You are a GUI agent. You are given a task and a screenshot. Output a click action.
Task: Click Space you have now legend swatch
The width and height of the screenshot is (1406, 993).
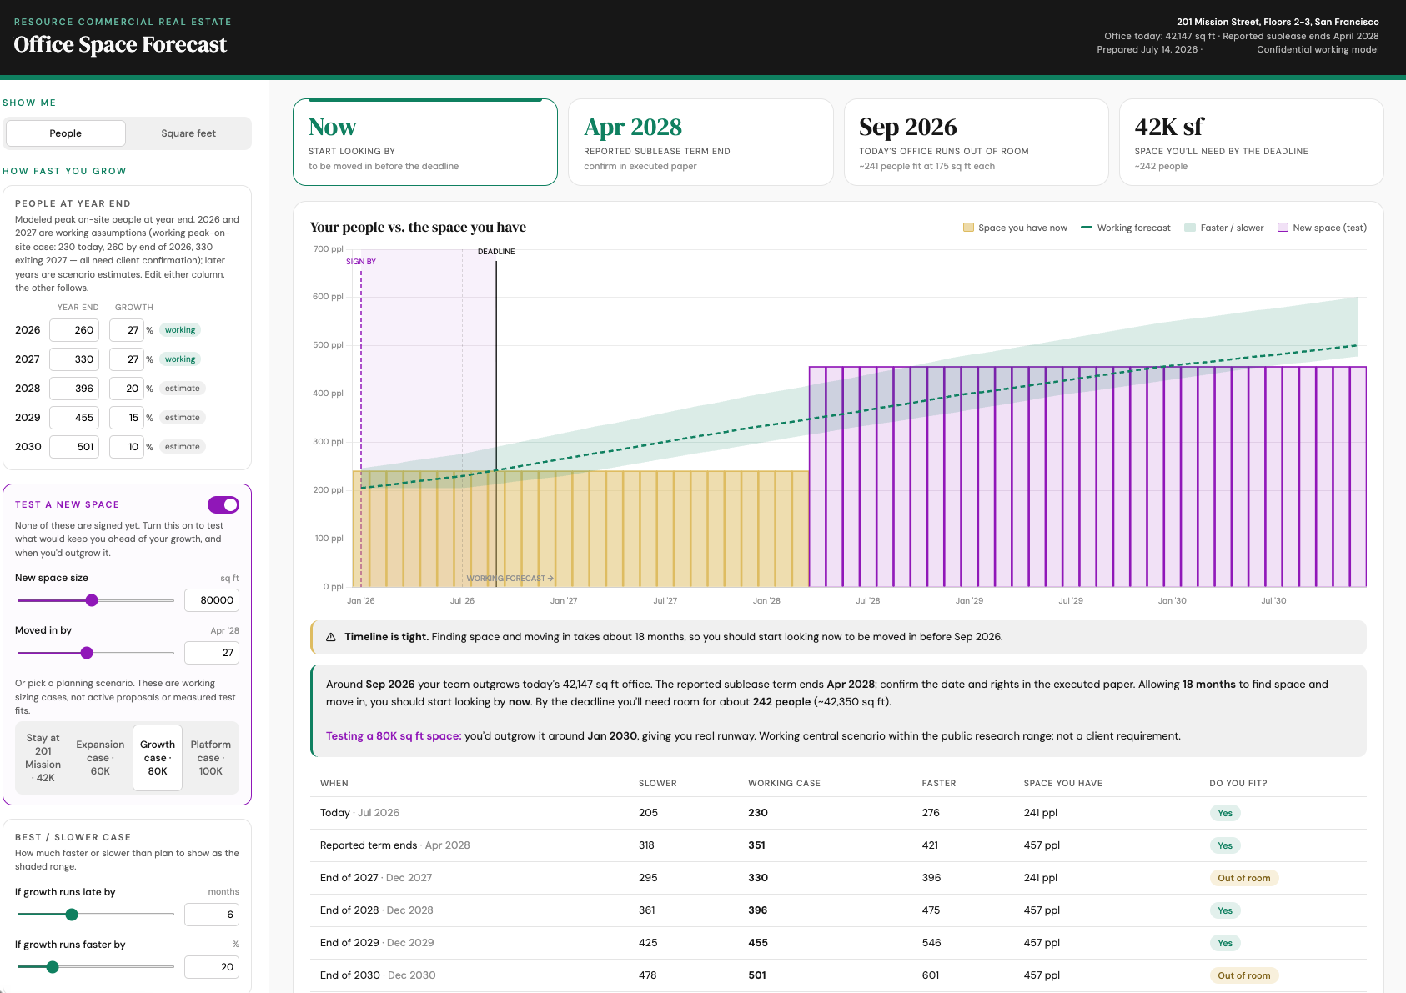pyautogui.click(x=968, y=228)
